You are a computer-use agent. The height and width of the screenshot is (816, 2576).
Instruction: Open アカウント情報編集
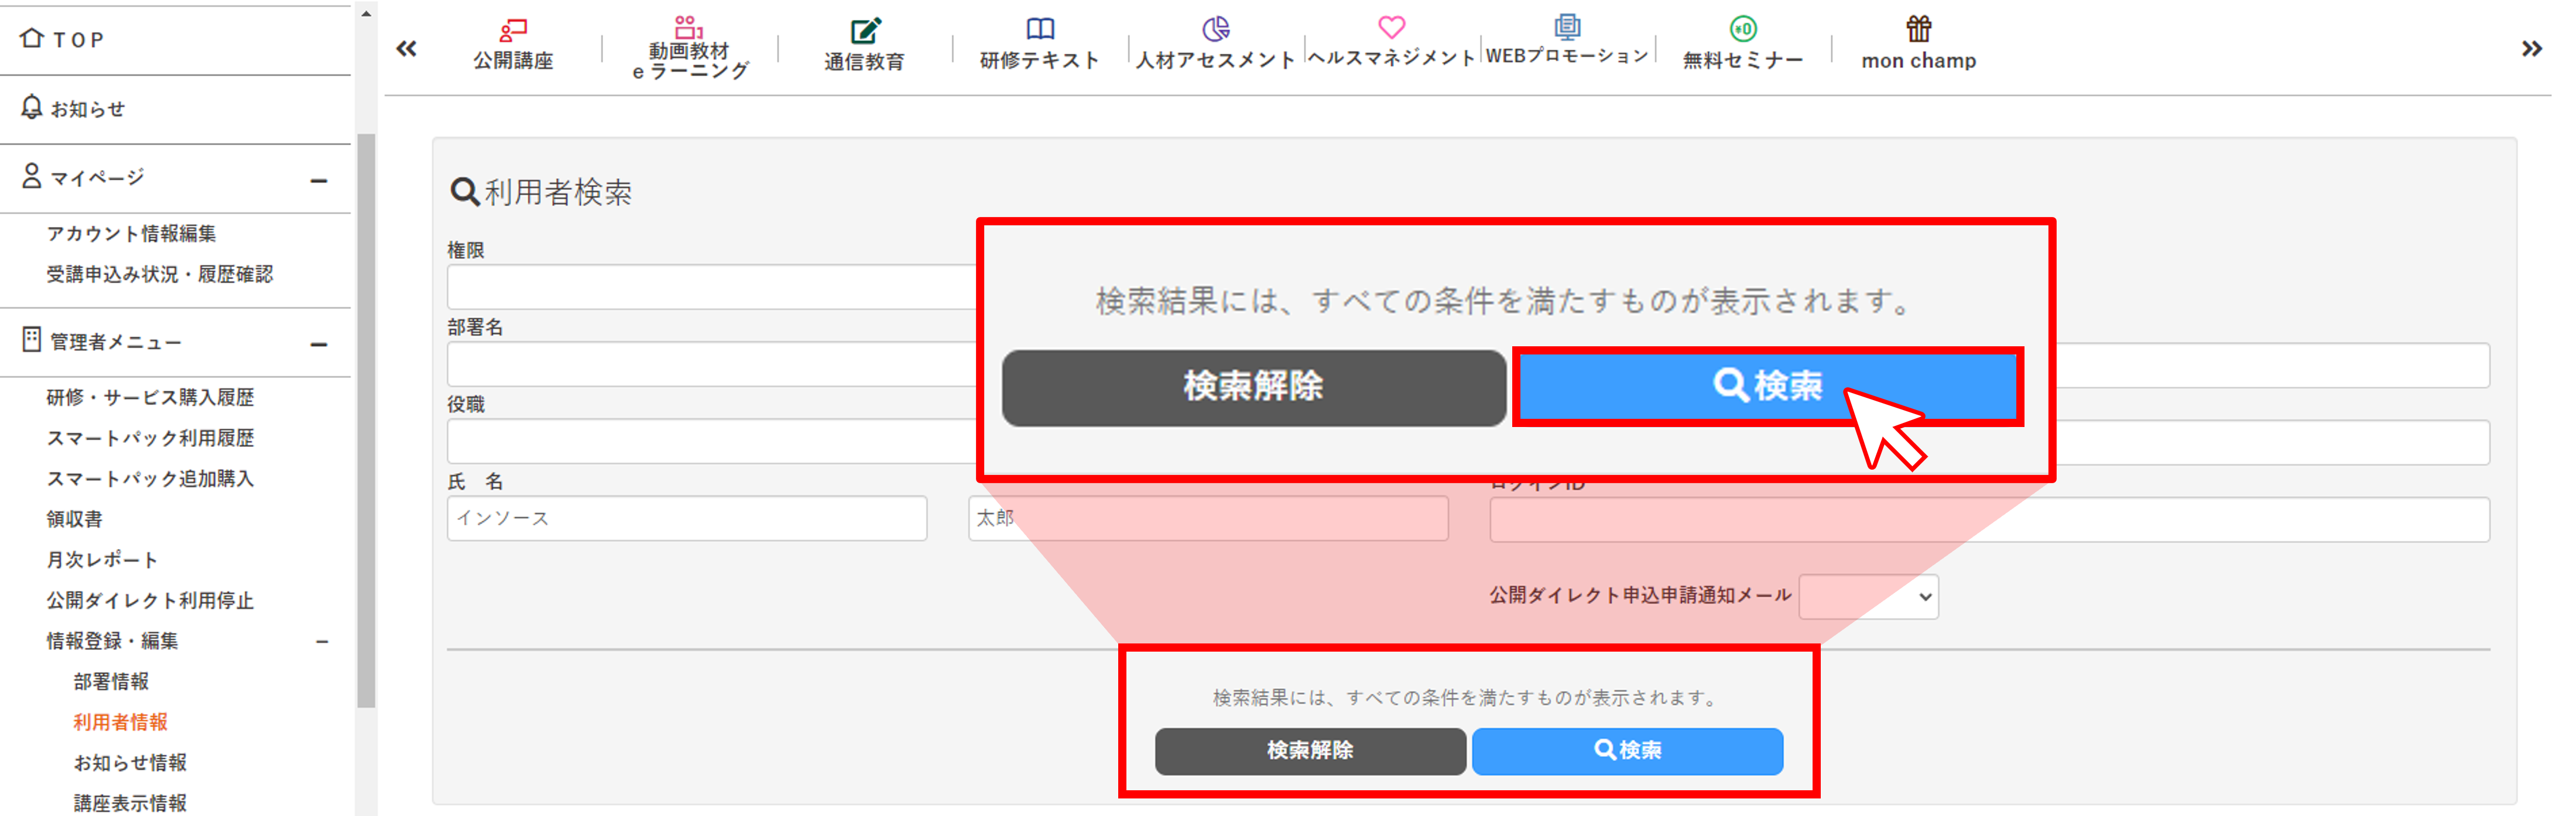(x=131, y=233)
